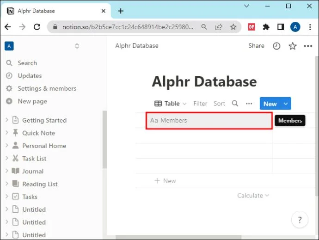Click the blue workspace A icon
The width and height of the screenshot is (319, 240).
click(9, 46)
